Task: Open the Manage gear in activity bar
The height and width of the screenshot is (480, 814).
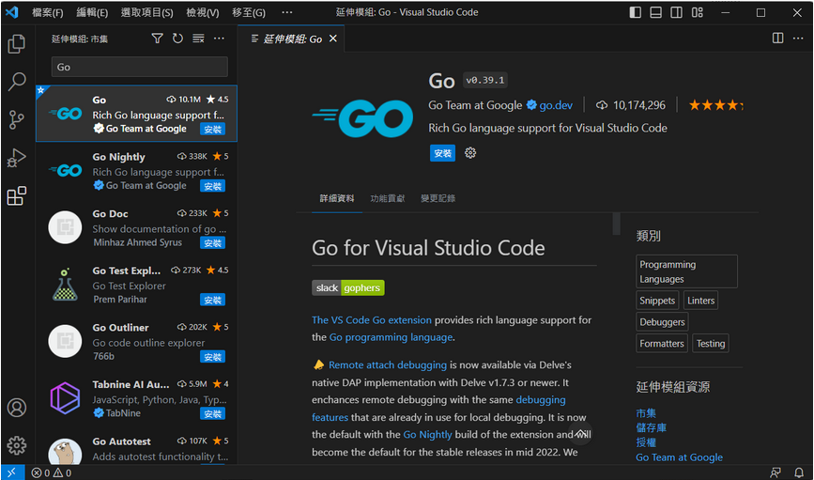Action: (17, 445)
